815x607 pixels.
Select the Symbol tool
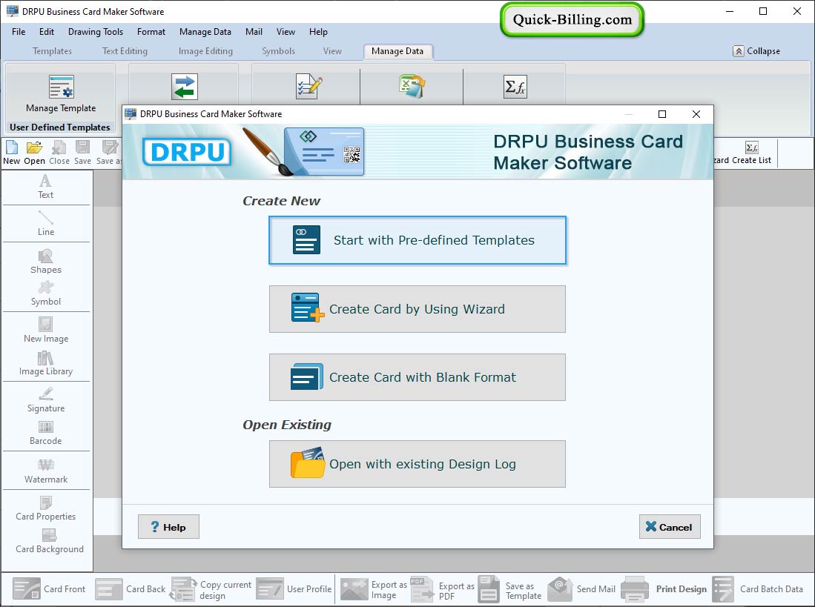pos(46,294)
